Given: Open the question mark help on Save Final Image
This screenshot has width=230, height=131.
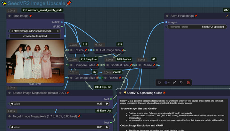Looking at the screenshot, I should coord(227,16).
